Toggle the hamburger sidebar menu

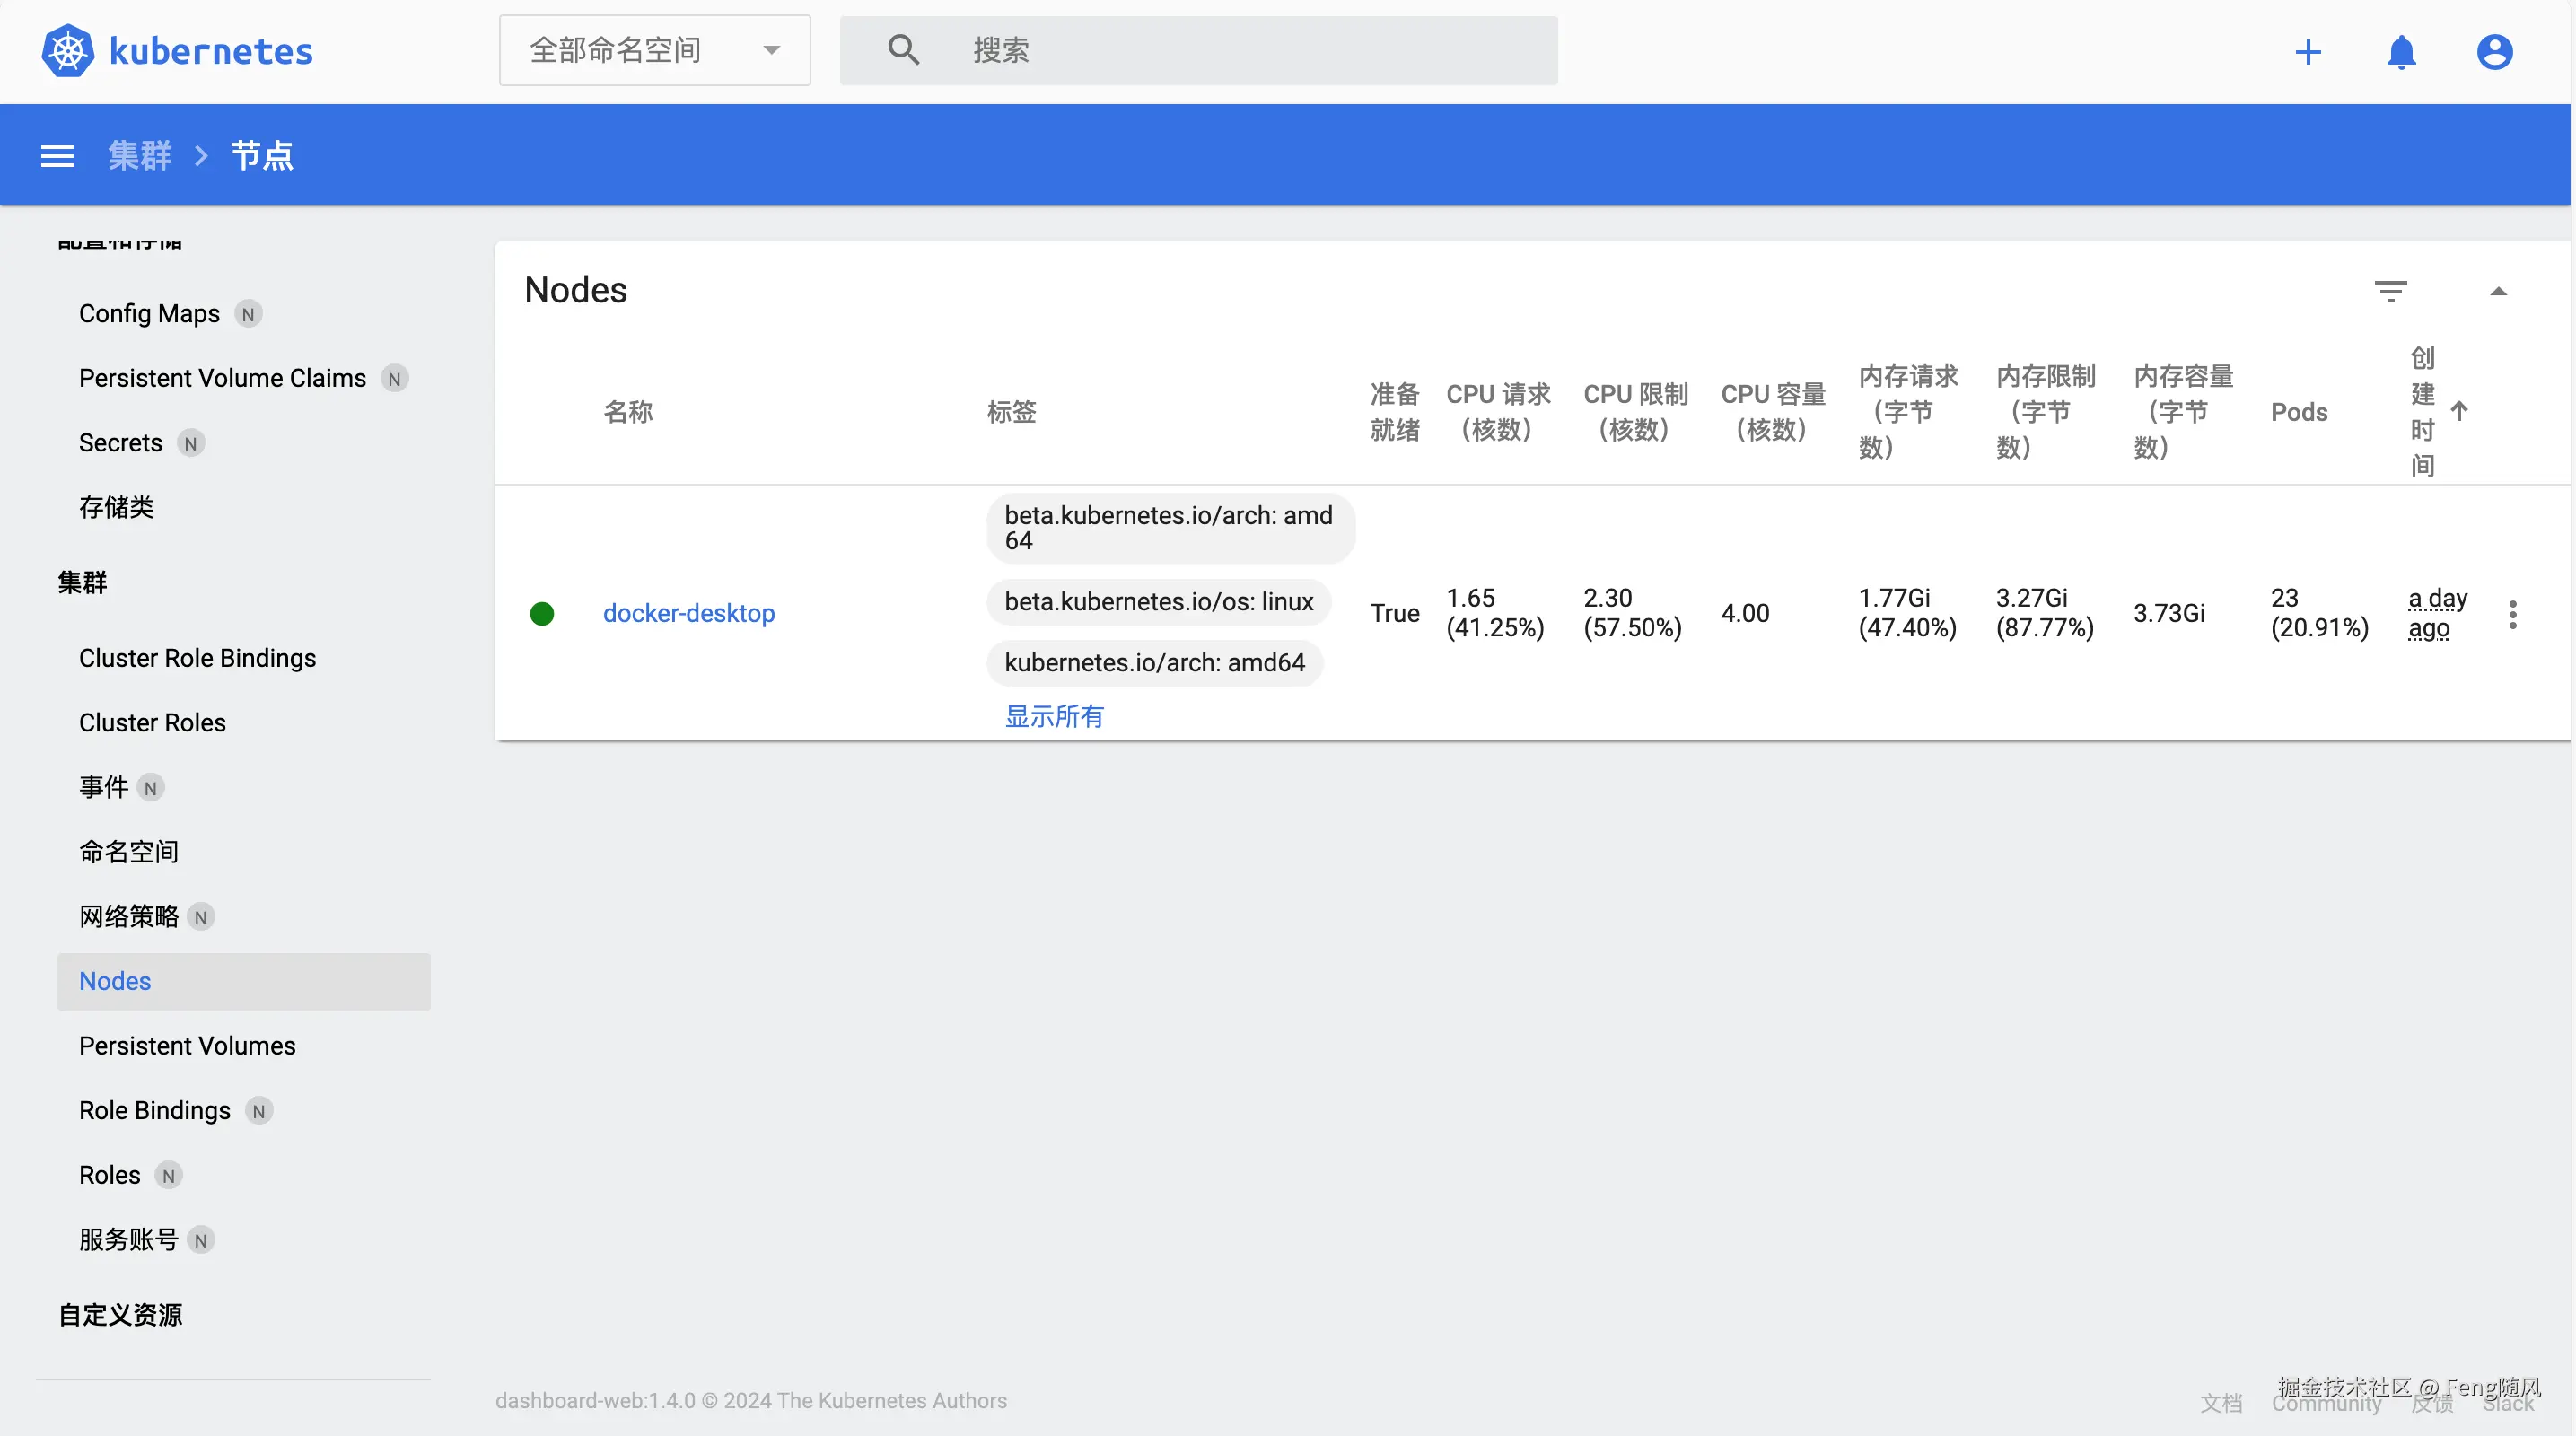[57, 156]
